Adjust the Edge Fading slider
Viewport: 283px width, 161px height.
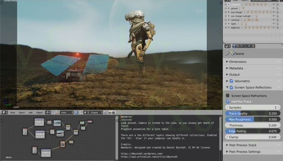[253, 131]
